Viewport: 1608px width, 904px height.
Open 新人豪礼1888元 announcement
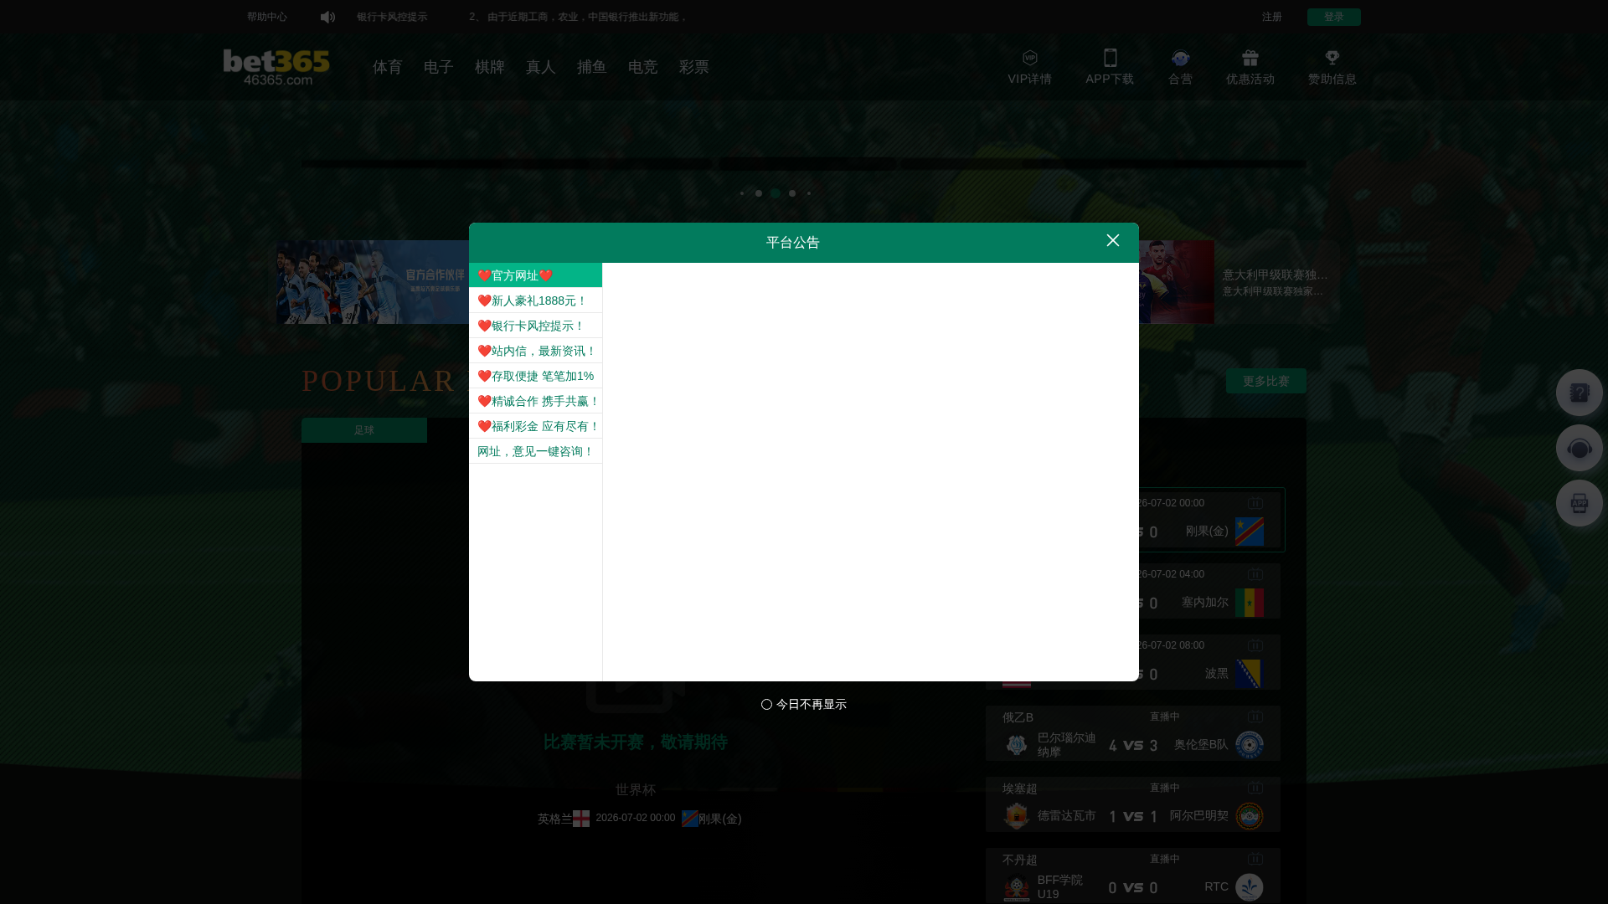535,300
